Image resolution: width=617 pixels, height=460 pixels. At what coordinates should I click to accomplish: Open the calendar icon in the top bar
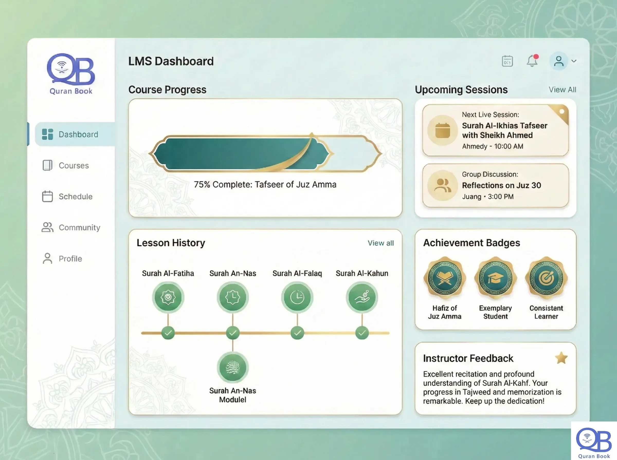(x=507, y=61)
